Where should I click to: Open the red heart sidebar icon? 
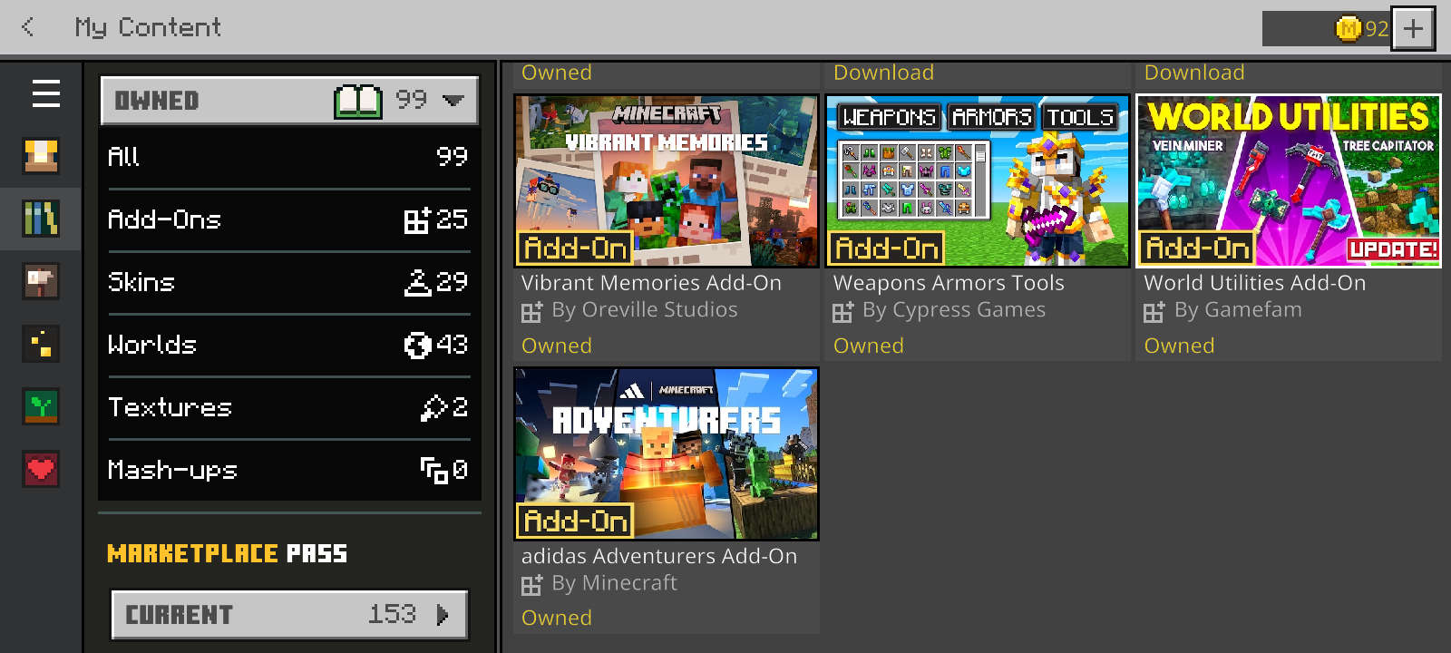41,469
